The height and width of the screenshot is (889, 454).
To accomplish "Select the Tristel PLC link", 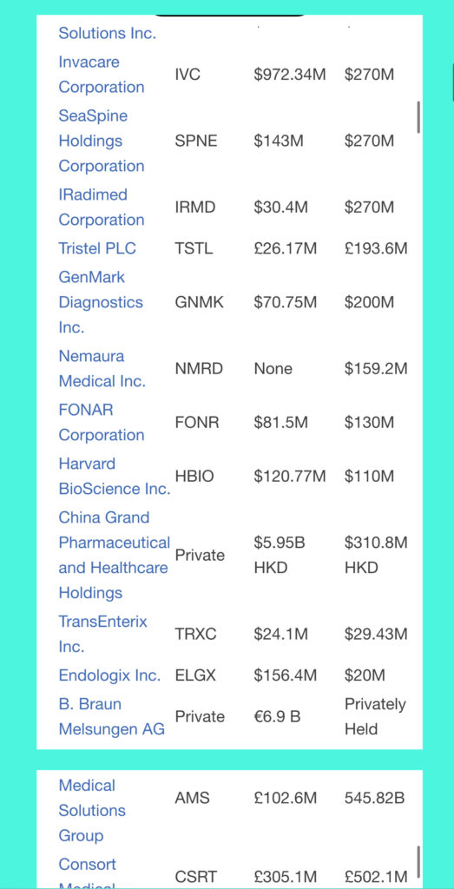I will (97, 248).
